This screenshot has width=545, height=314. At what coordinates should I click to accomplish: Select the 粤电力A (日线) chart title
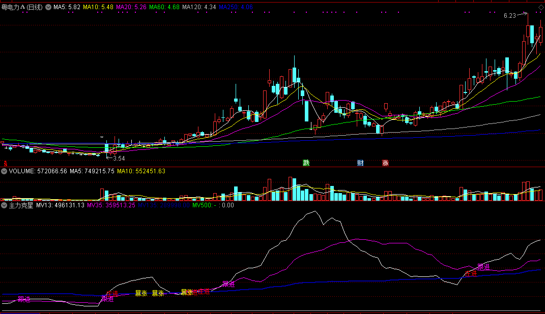[22, 7]
